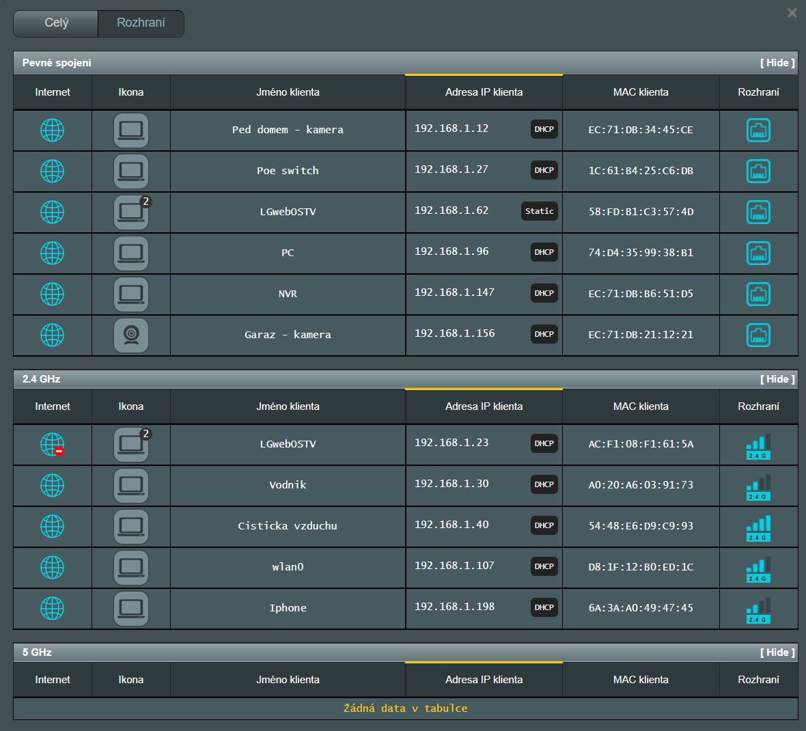Click device icon for Poe switch

[130, 171]
